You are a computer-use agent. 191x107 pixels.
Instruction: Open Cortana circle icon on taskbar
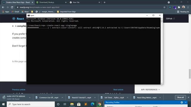click(58, 104)
